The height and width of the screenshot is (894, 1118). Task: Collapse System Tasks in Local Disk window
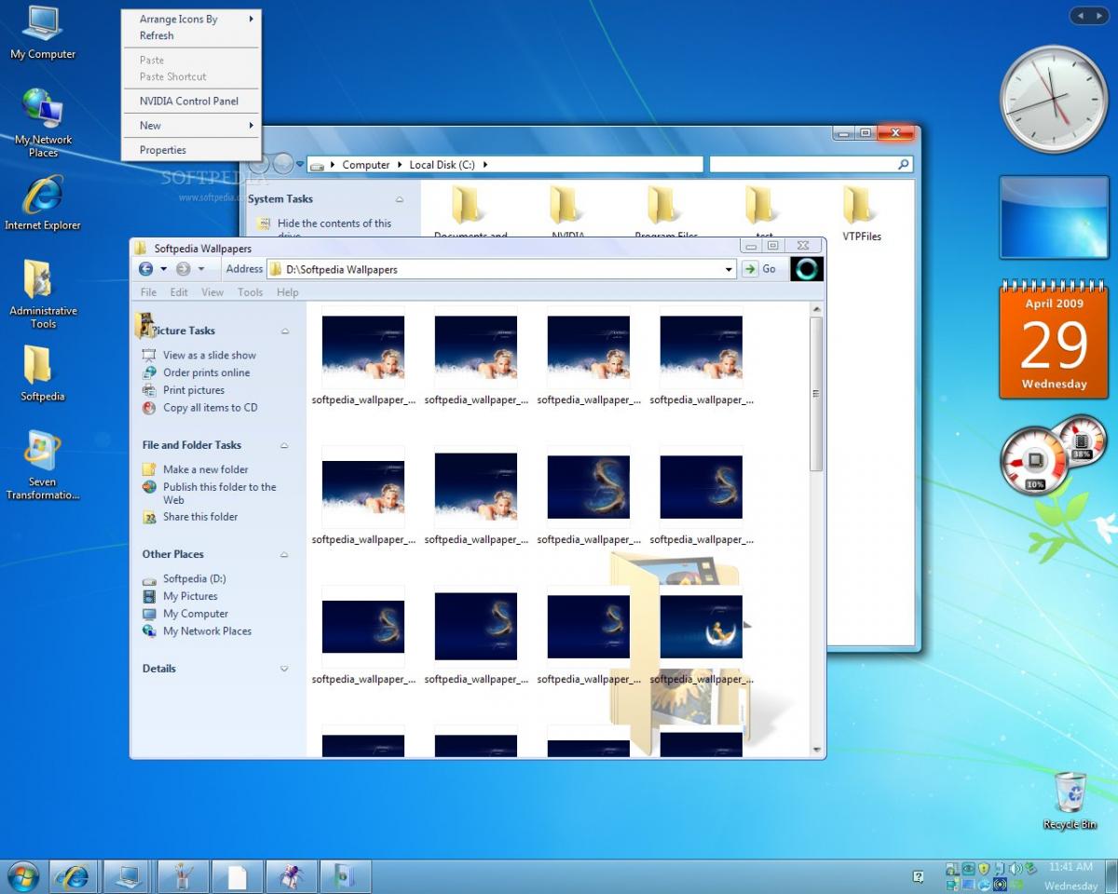coord(400,199)
